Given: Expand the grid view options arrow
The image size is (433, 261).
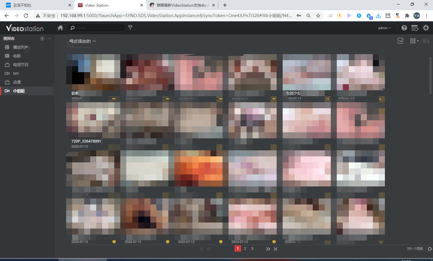Looking at the screenshot, I should point(417,41).
